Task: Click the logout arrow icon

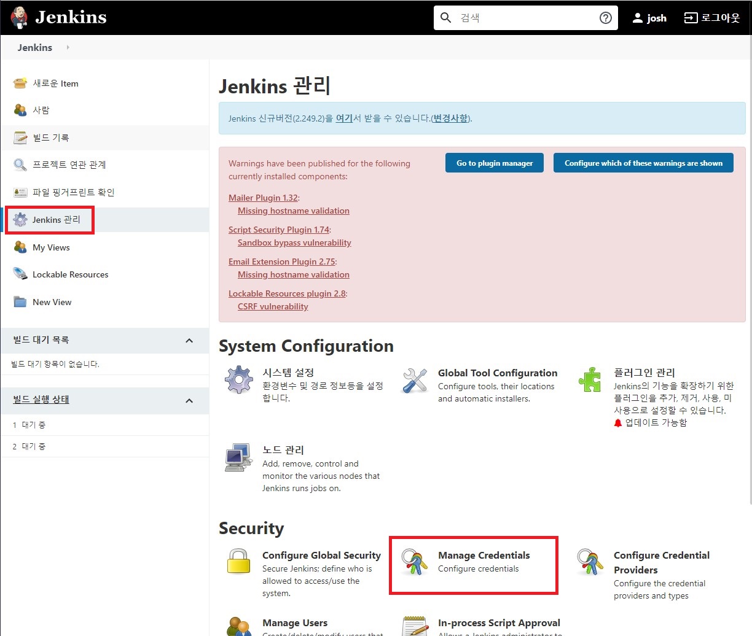Action: [691, 18]
